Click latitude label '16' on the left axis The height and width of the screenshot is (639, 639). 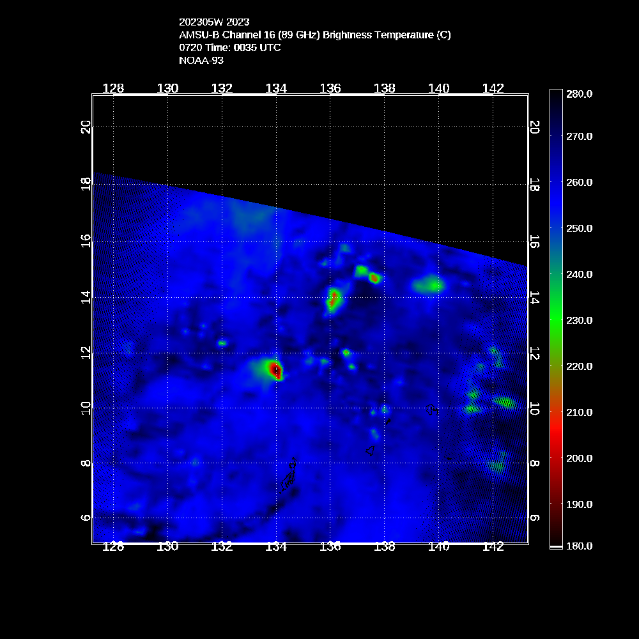pyautogui.click(x=86, y=241)
